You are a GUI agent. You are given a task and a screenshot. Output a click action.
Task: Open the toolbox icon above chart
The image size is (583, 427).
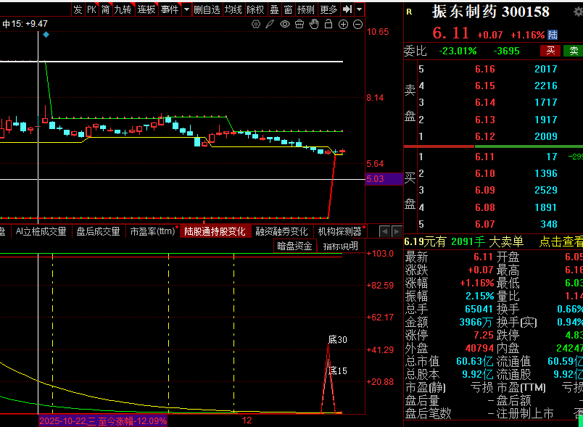(x=299, y=25)
